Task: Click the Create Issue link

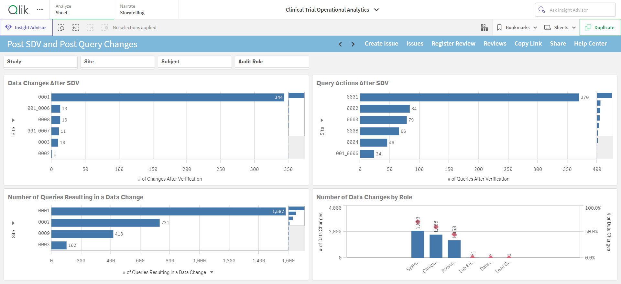Action: [381, 44]
